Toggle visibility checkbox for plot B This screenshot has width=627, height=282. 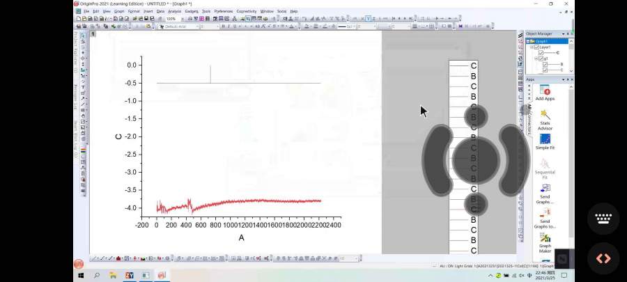coord(545,64)
